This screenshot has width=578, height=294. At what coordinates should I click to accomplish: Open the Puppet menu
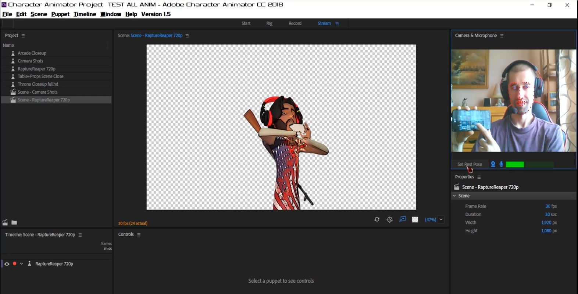60,14
